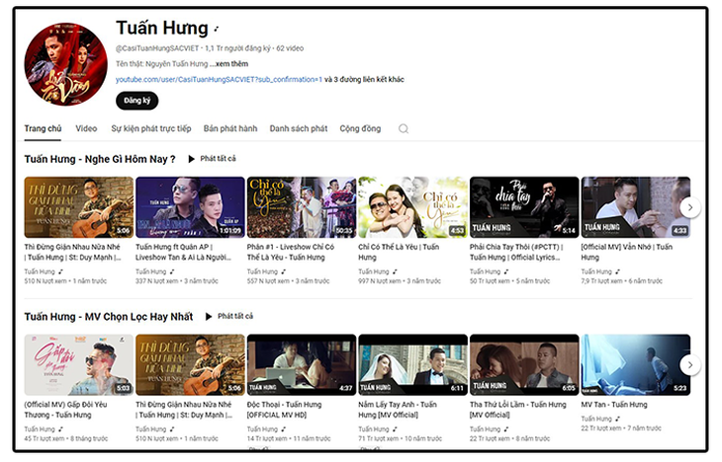Open the 5:03 Gấp Đôi Yêu Thương thumbnail
The width and height of the screenshot is (722, 462).
click(79, 365)
